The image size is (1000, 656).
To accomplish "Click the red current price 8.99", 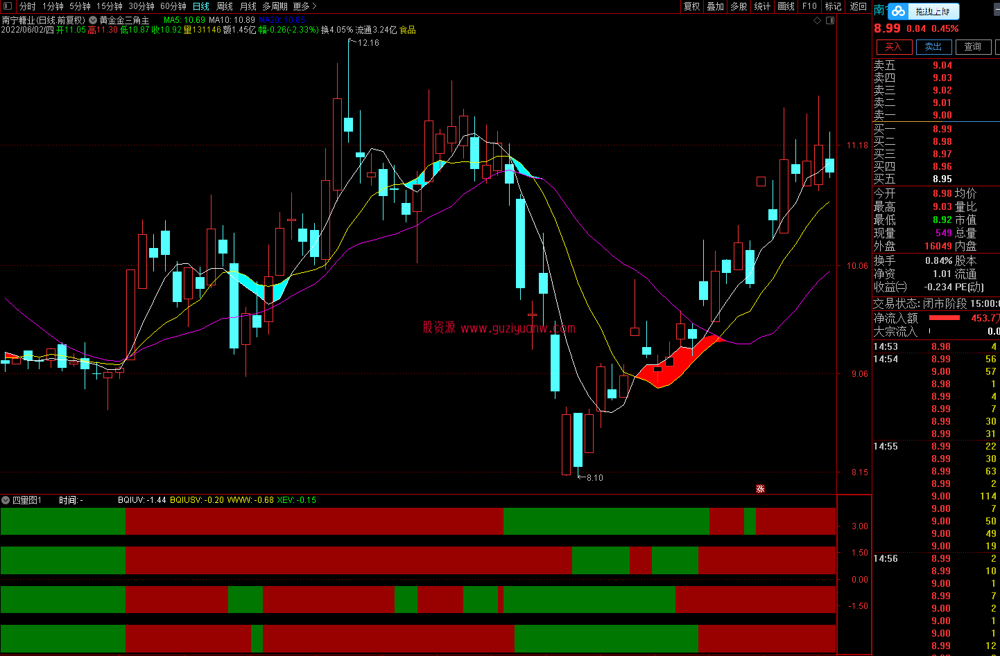I will click(887, 28).
